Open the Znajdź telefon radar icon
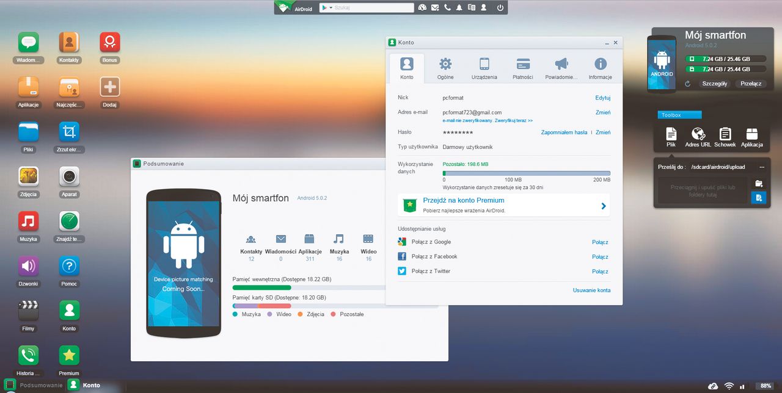 coord(69,221)
